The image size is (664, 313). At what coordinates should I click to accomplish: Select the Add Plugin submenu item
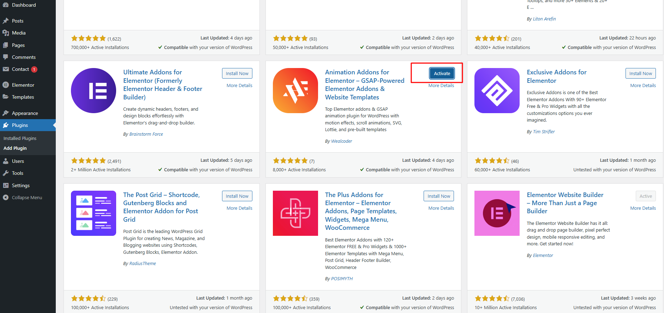[x=15, y=148]
